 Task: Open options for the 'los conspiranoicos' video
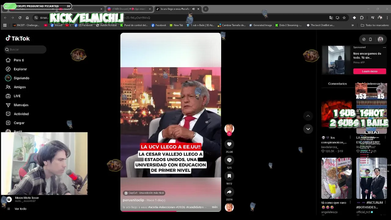(350, 137)
